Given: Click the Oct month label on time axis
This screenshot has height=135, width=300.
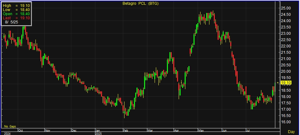Looking at the screenshot, I should click(21, 131).
